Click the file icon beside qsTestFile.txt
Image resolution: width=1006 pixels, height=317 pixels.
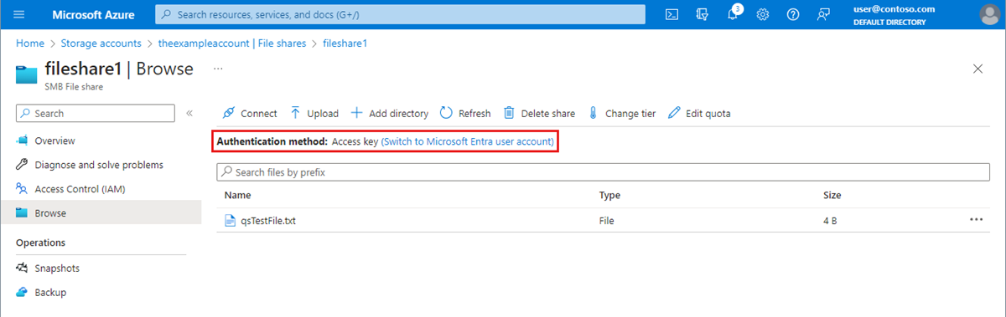coord(231,221)
